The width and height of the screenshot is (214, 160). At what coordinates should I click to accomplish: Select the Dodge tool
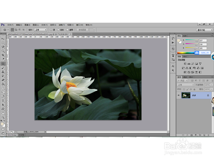3,92
